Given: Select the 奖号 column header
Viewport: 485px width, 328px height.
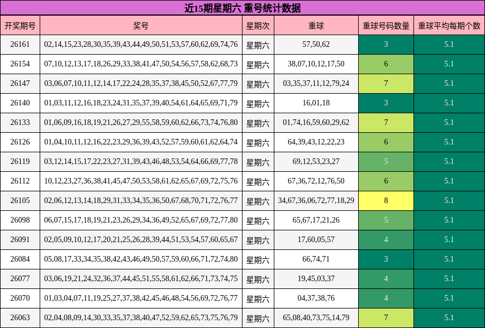Looking at the screenshot, I should (141, 26).
